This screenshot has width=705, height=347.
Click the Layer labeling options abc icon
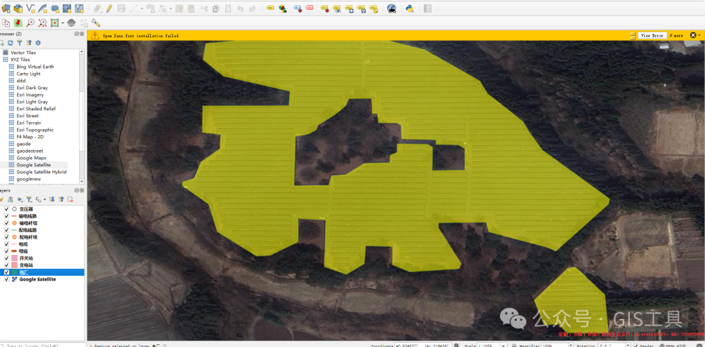pyautogui.click(x=271, y=8)
